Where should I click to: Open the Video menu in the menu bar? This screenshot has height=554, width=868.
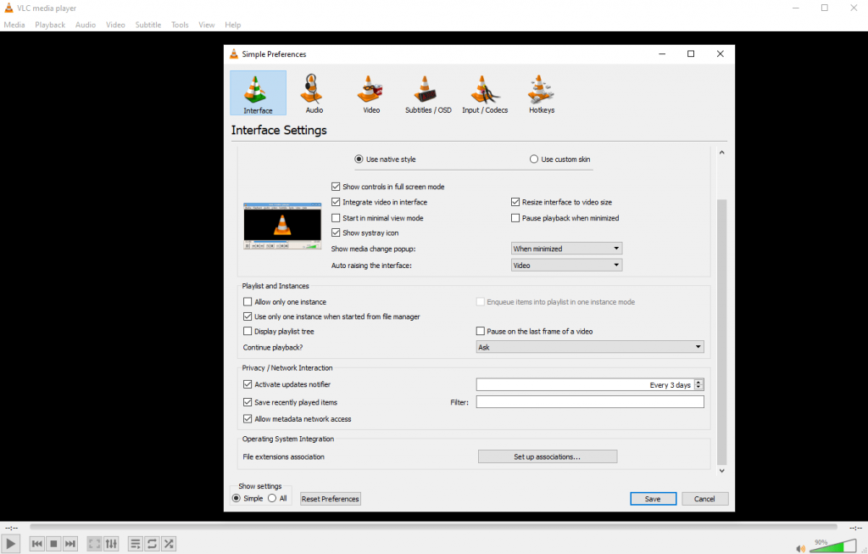(x=115, y=25)
